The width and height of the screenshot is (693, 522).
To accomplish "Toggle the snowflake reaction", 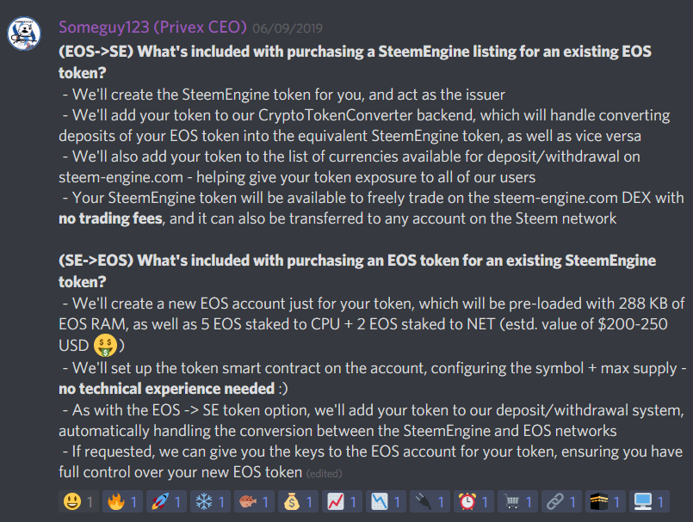I will coord(210,501).
